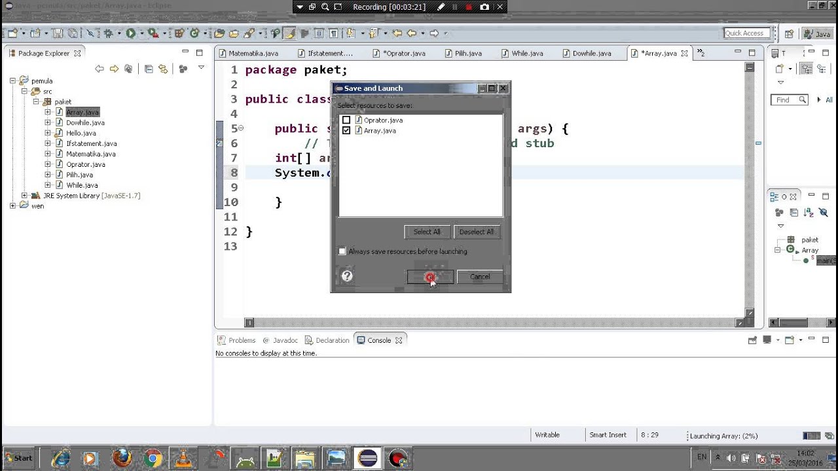Expand the Dowhile.java tree node

(x=48, y=123)
